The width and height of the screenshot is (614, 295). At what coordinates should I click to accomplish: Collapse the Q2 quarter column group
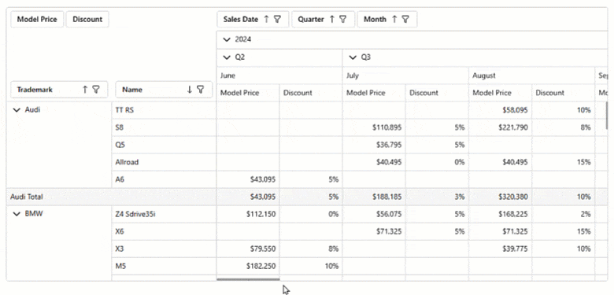(x=227, y=57)
